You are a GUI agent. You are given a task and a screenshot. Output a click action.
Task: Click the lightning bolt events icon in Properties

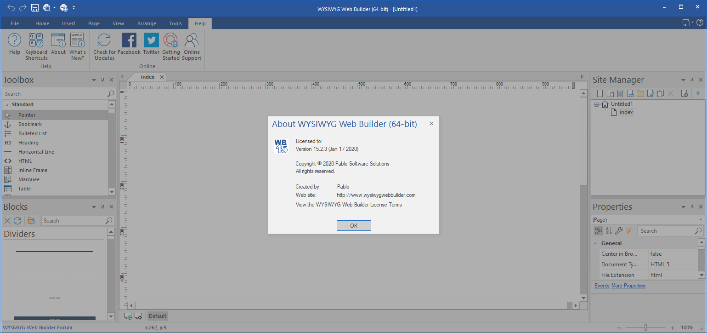629,231
